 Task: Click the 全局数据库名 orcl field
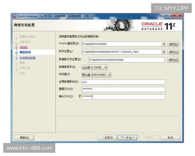(123, 82)
